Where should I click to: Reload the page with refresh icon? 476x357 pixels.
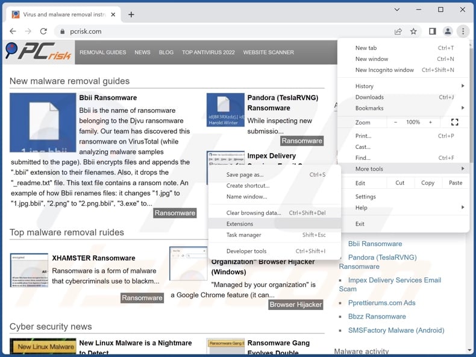click(x=44, y=31)
